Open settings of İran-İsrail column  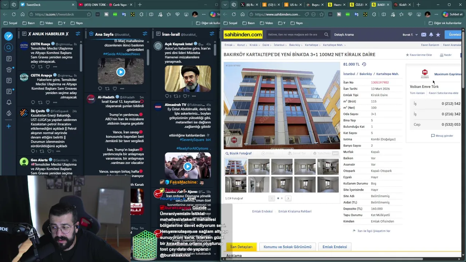coord(212,34)
